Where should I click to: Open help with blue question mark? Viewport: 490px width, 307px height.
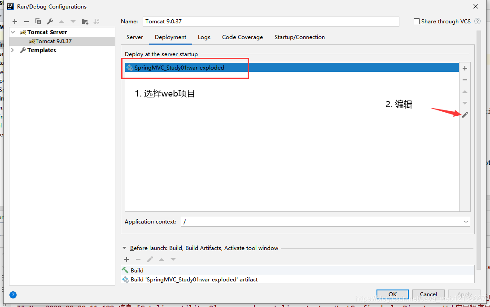[x=13, y=295]
